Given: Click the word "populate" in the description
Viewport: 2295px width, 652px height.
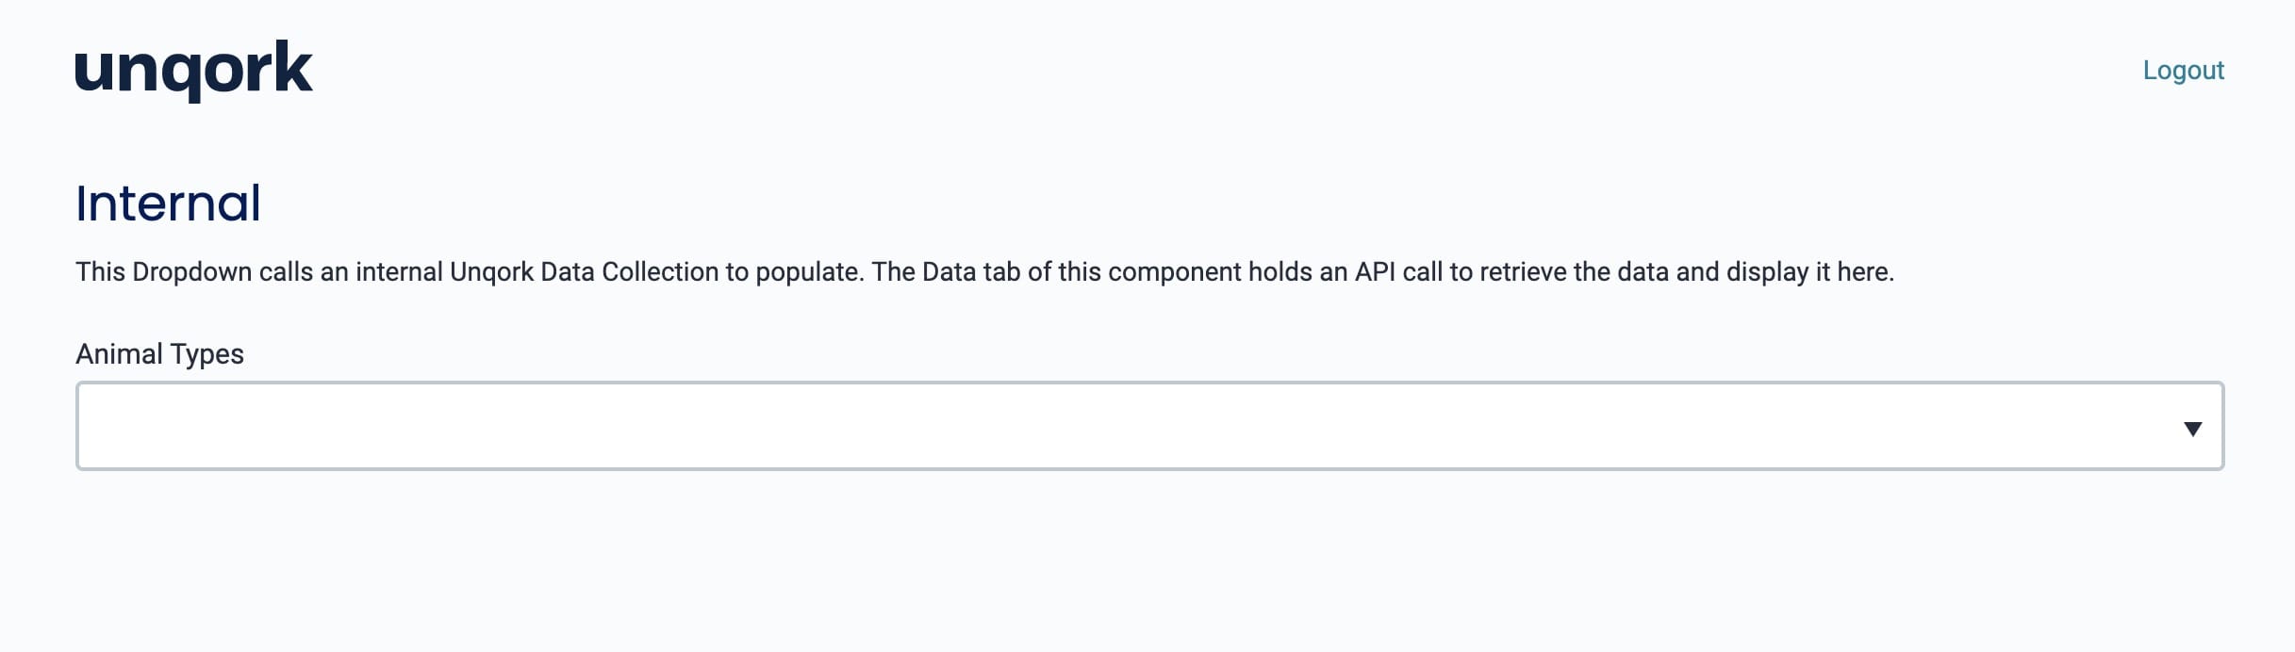Looking at the screenshot, I should pyautogui.click(x=807, y=273).
